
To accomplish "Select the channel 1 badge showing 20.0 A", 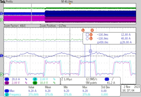I will pyautogui.click(x=7, y=79).
